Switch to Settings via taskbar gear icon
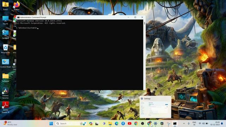Viewport: 226px width, 127px height. 155,123
